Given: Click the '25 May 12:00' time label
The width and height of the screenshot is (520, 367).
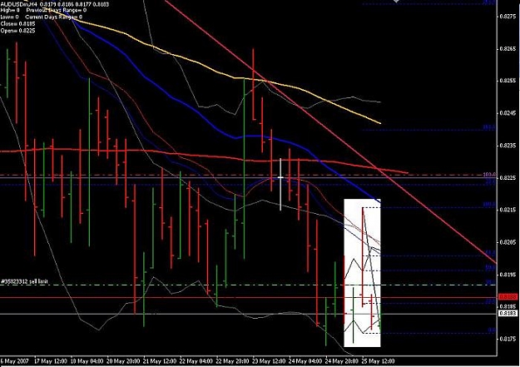Looking at the screenshot, I should click(378, 361).
